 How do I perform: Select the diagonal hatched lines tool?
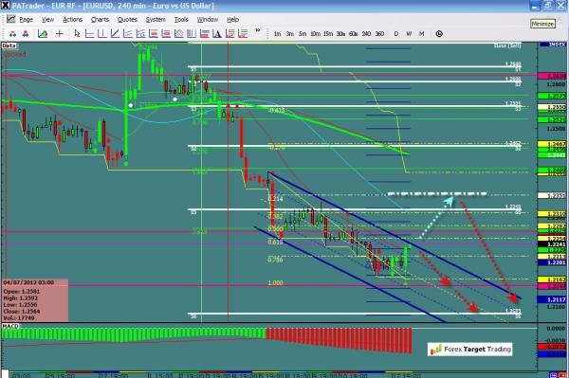(179, 34)
